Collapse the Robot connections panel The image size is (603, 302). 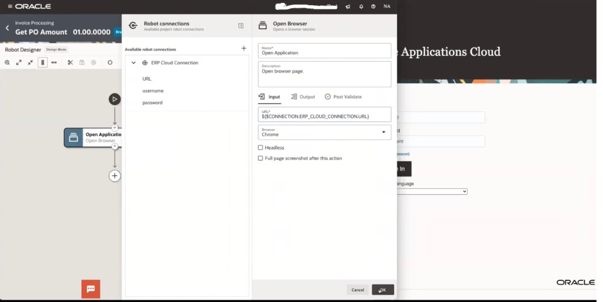241,26
